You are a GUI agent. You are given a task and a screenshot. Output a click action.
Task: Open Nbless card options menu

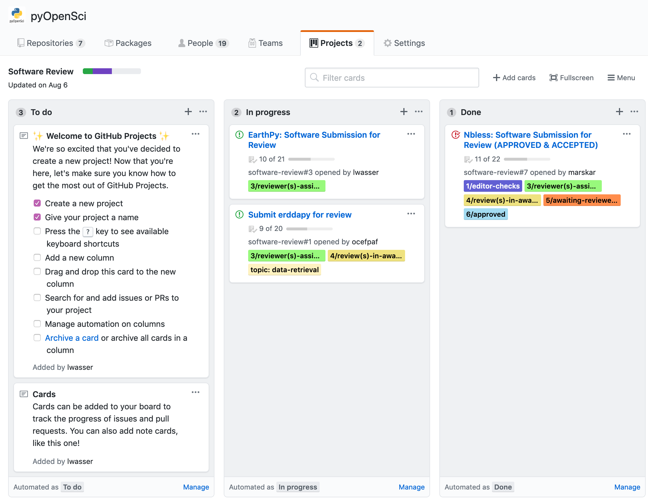point(627,134)
